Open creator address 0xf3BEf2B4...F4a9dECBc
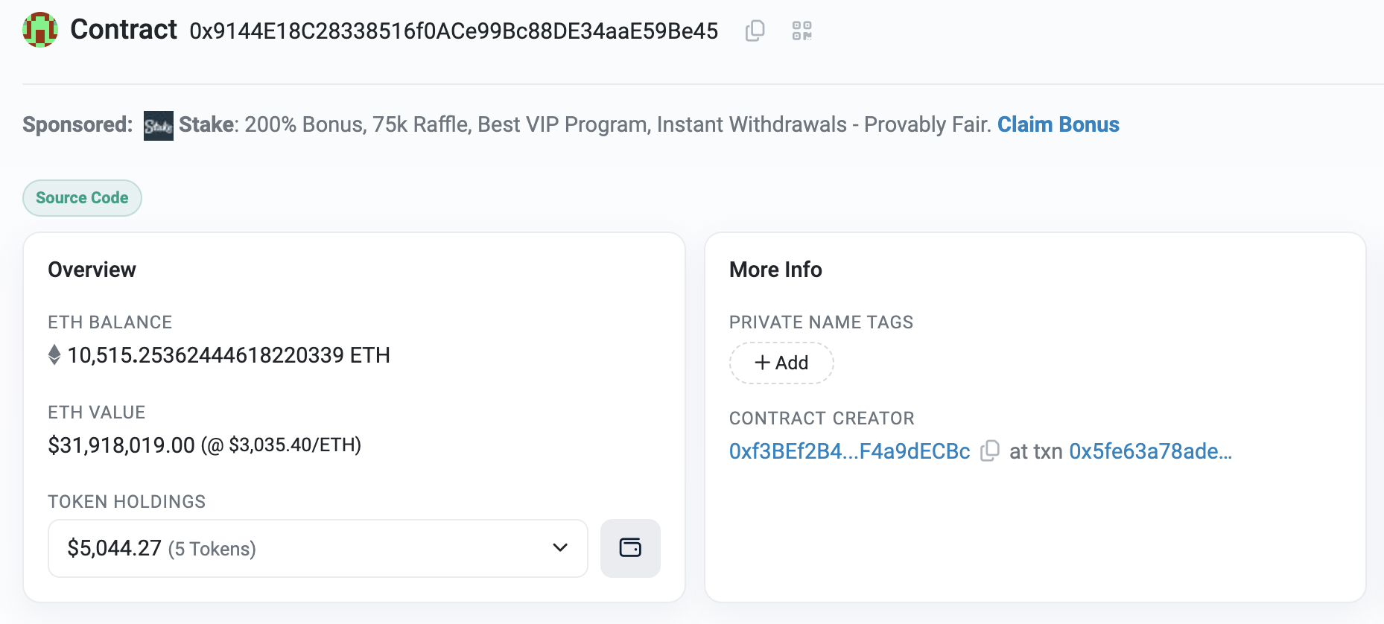1384x624 pixels. [849, 451]
